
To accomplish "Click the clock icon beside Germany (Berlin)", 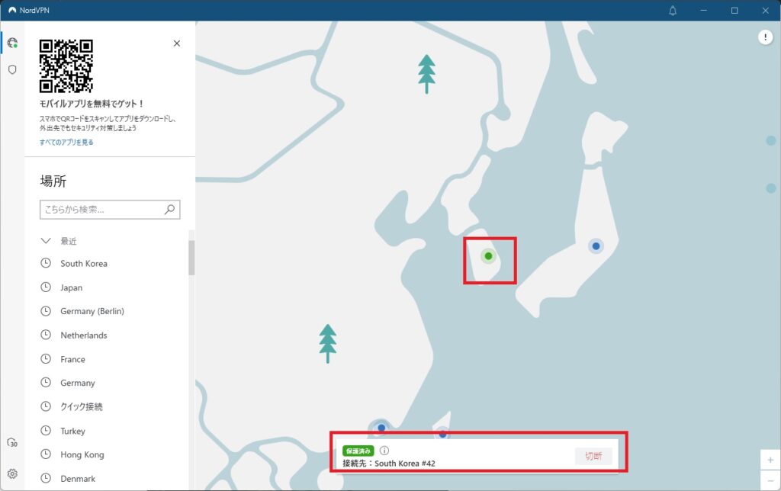I will point(46,311).
